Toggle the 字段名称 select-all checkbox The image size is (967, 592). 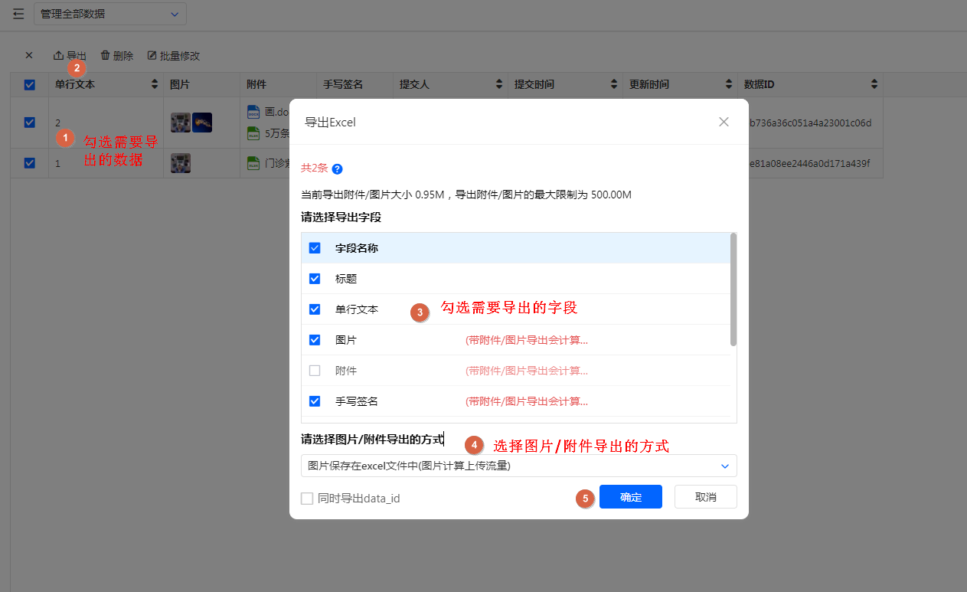315,248
